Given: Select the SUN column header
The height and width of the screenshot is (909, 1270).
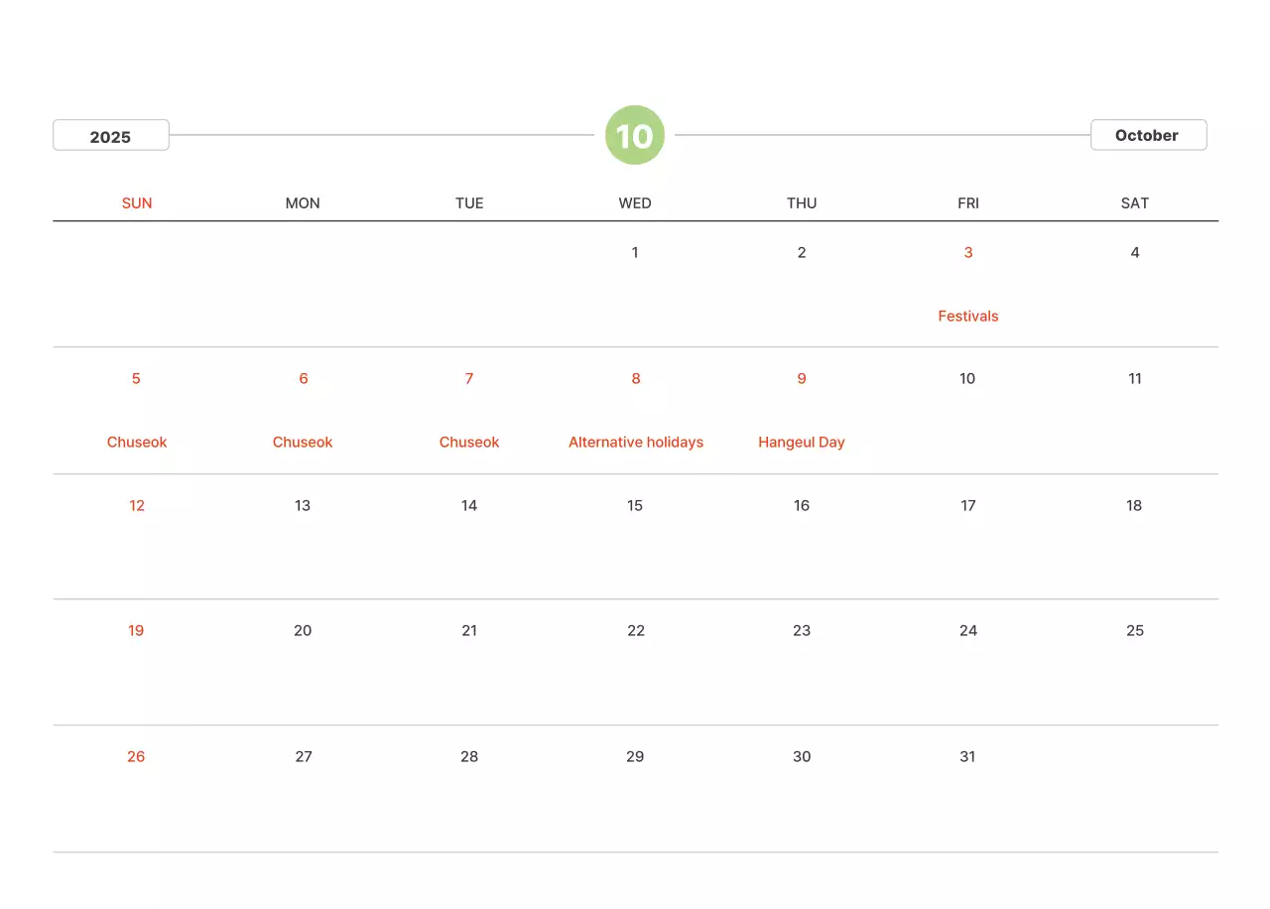Looking at the screenshot, I should pyautogui.click(x=137, y=203).
